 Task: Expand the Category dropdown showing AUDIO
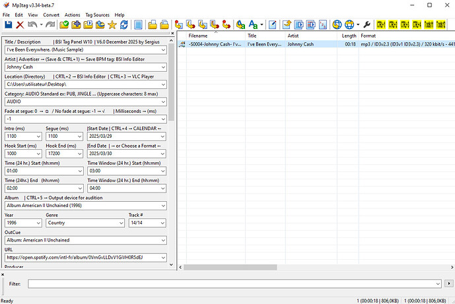tap(163, 102)
